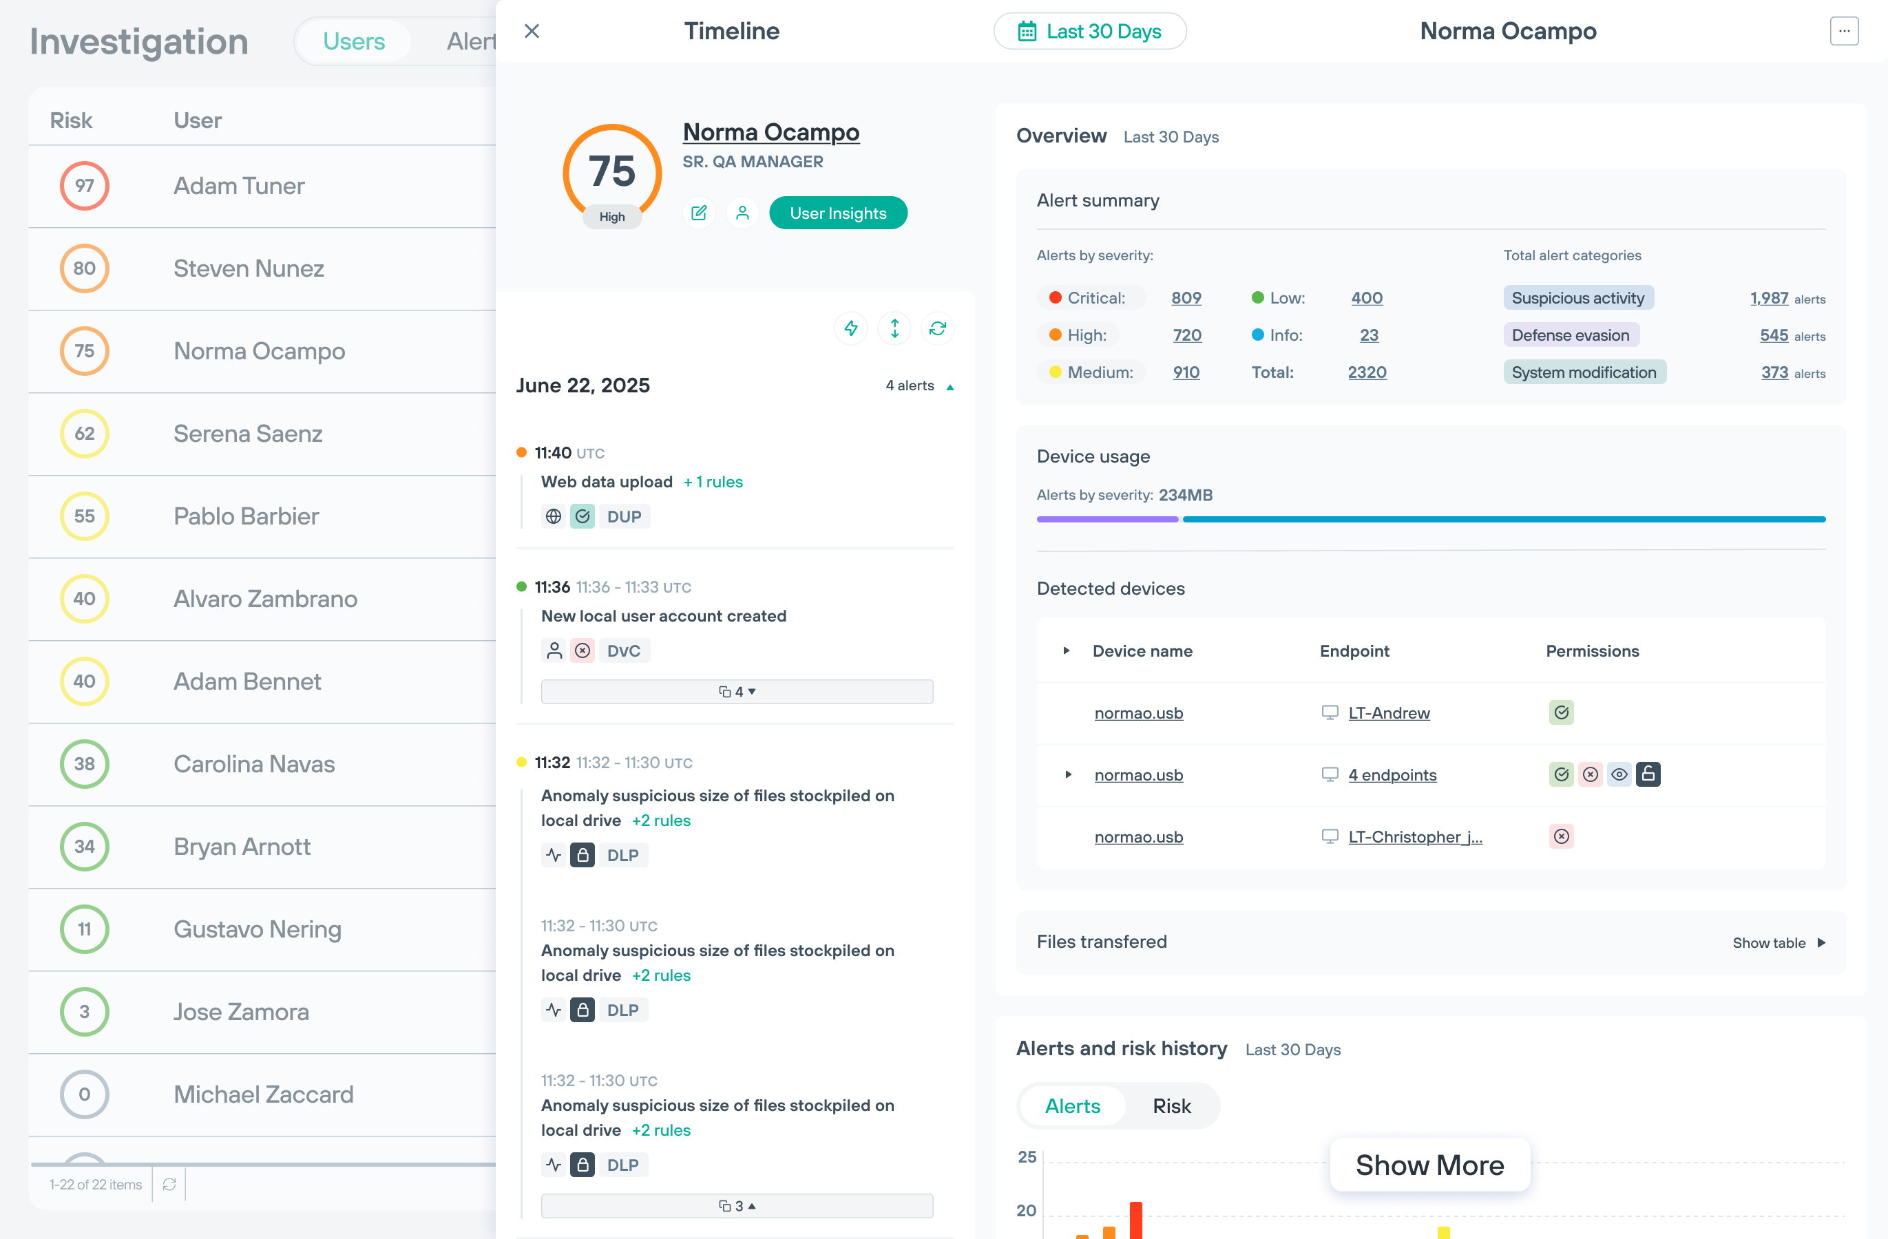Collapse the June 22, 2025 alerts group
This screenshot has height=1239, width=1888.
click(950, 387)
